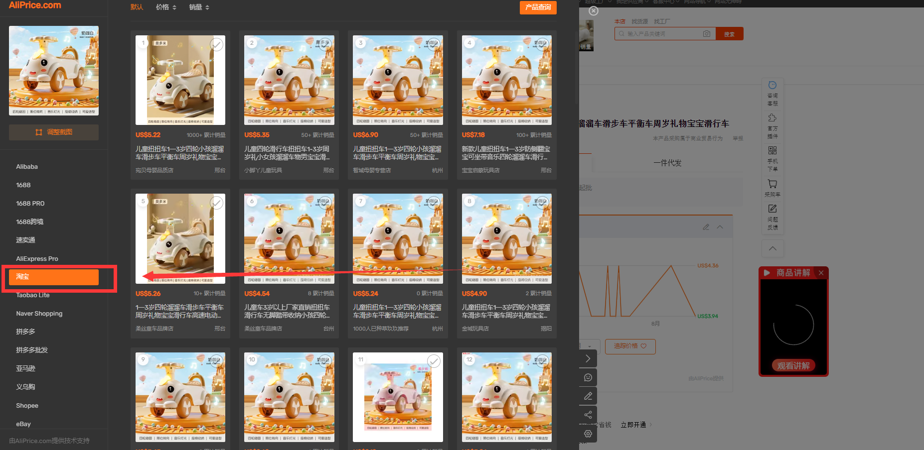Select Shopee platform
This screenshot has height=450, width=924.
click(x=27, y=406)
